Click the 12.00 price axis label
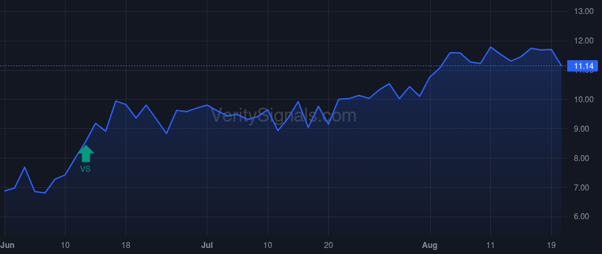The image size is (602, 254). 583,41
